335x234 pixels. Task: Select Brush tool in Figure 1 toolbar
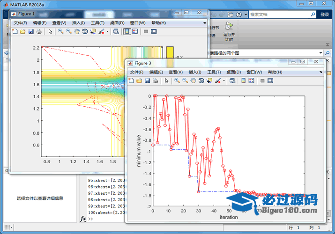(102, 31)
